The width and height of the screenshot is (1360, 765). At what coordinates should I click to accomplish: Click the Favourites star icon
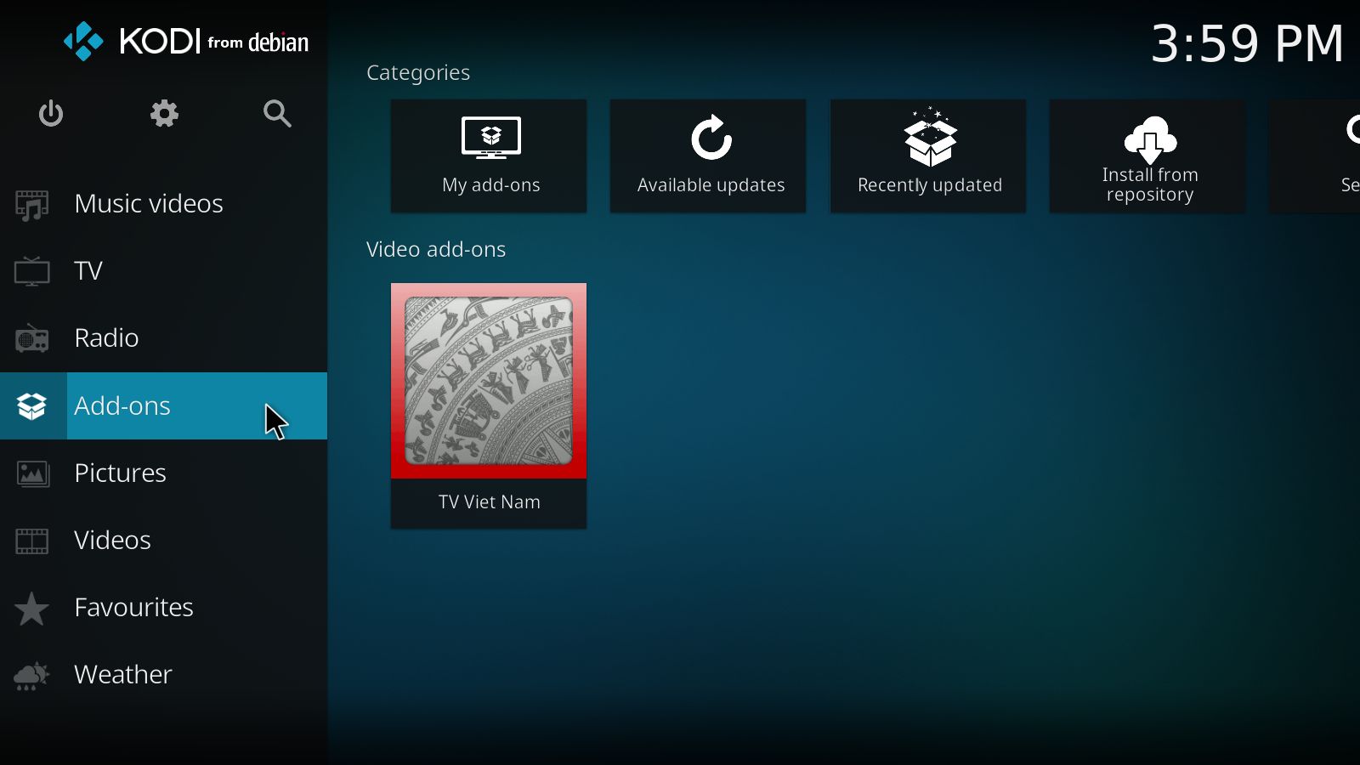(32, 609)
